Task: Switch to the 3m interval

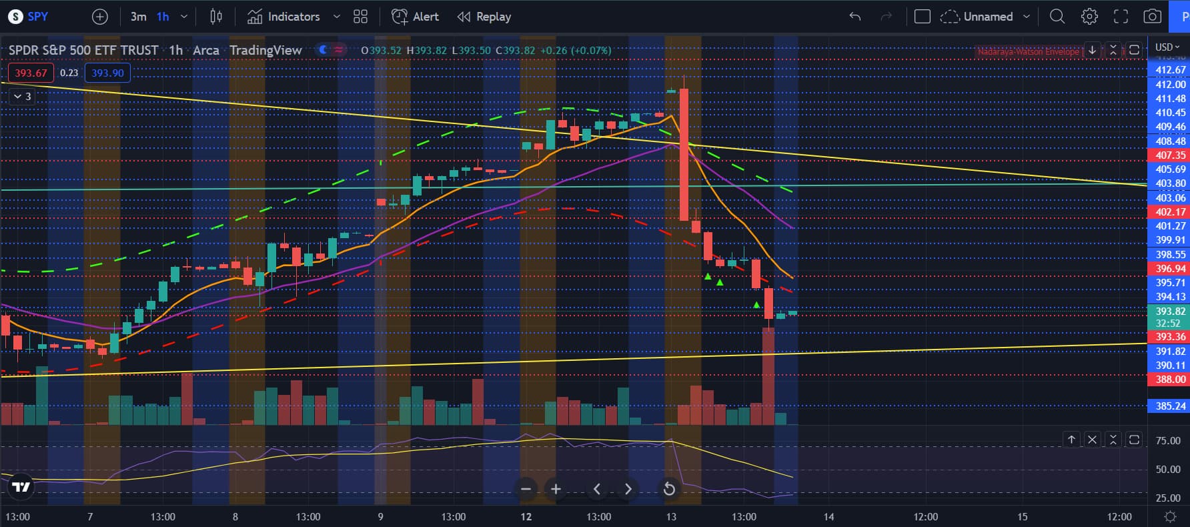Action: 138,17
